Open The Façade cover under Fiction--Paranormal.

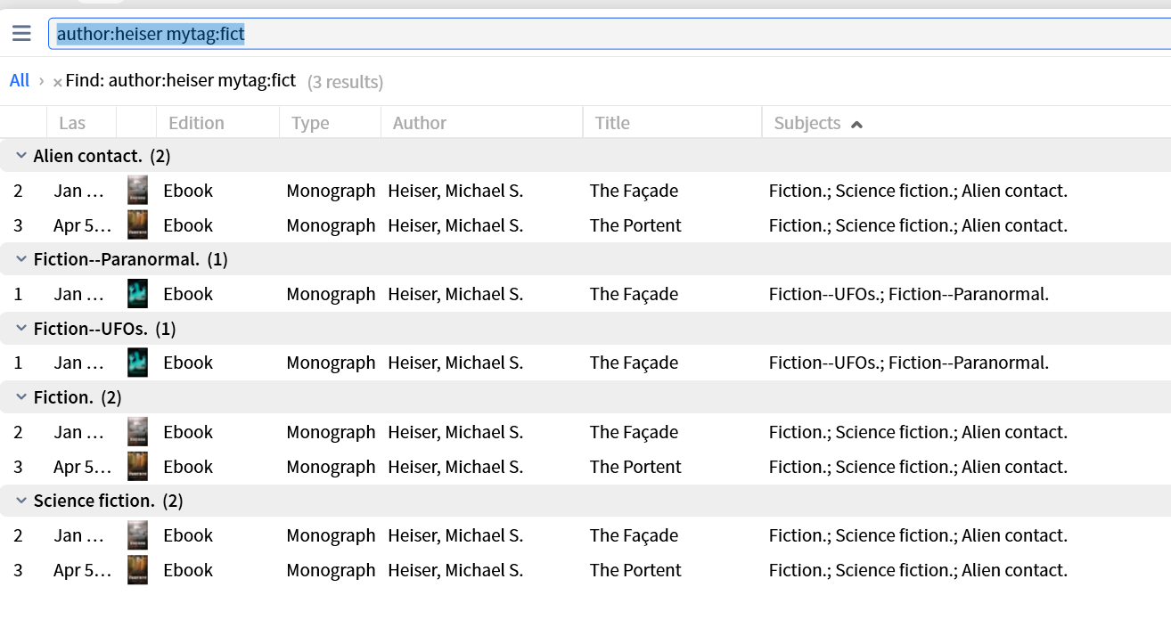tap(137, 294)
